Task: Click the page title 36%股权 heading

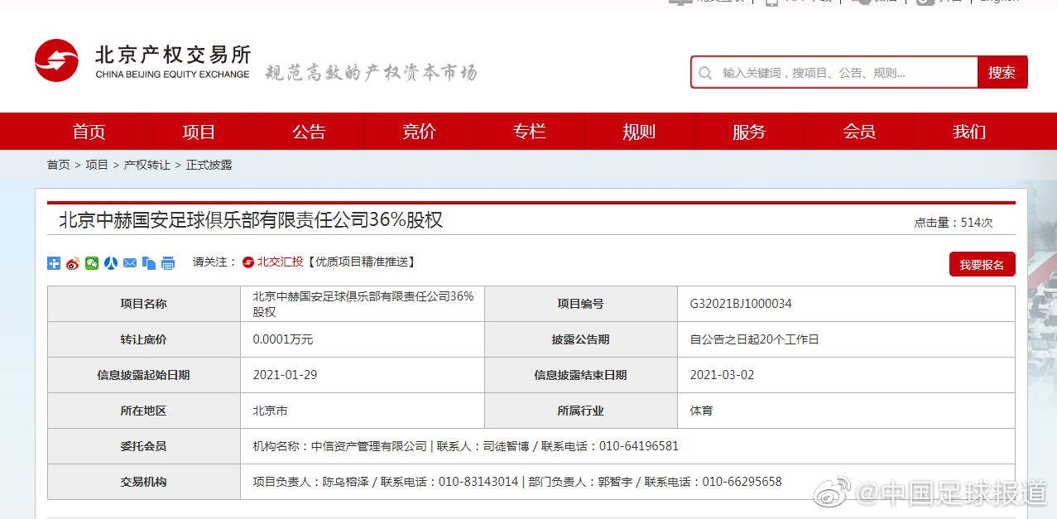Action: 251,220
